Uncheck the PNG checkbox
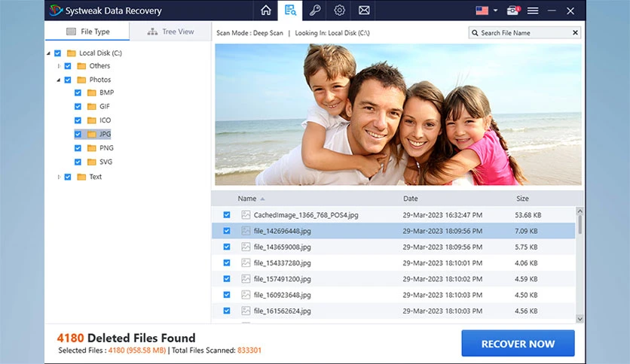 [78, 148]
